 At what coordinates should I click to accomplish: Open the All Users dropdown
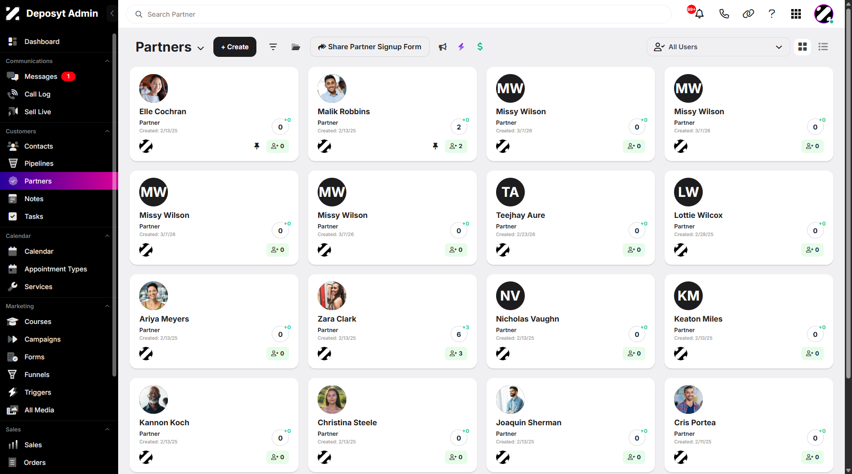coord(718,47)
